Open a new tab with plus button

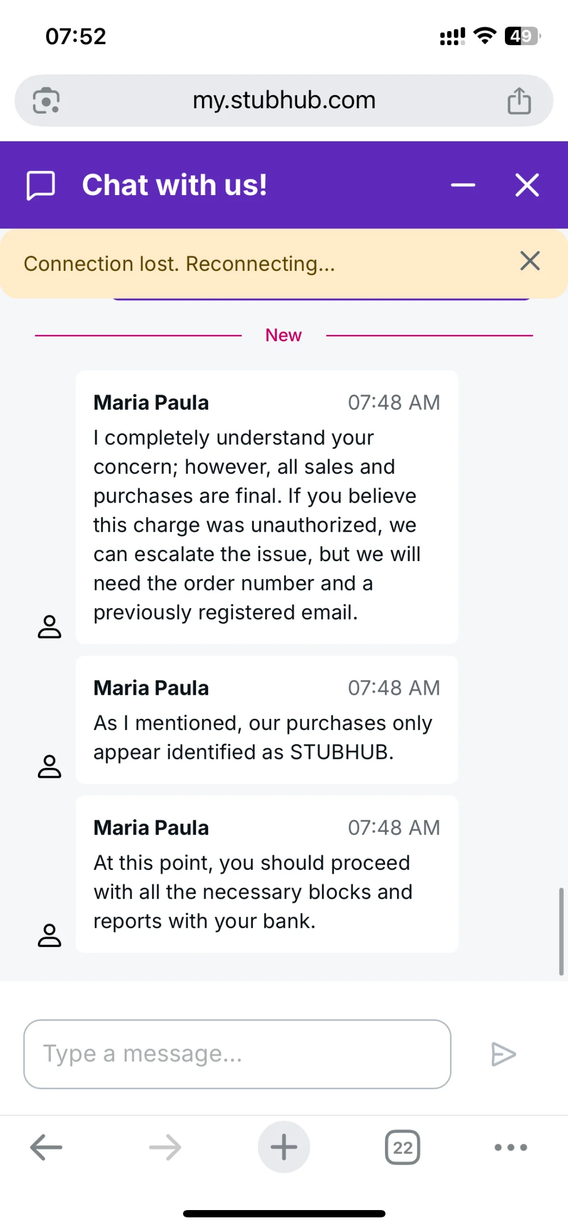click(x=284, y=1147)
